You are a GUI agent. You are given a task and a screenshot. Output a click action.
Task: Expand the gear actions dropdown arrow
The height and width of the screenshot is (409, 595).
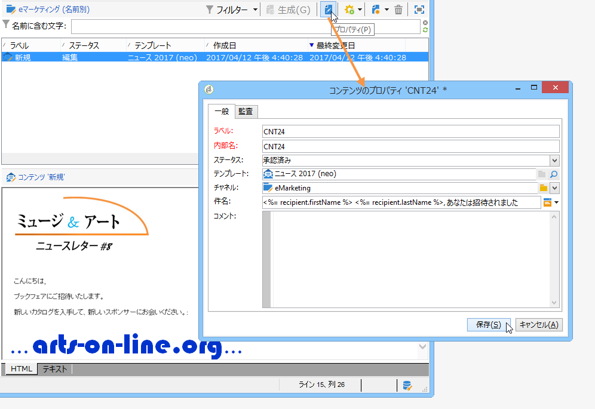tap(360, 10)
